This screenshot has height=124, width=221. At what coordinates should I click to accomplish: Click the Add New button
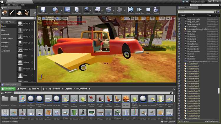[8, 89]
